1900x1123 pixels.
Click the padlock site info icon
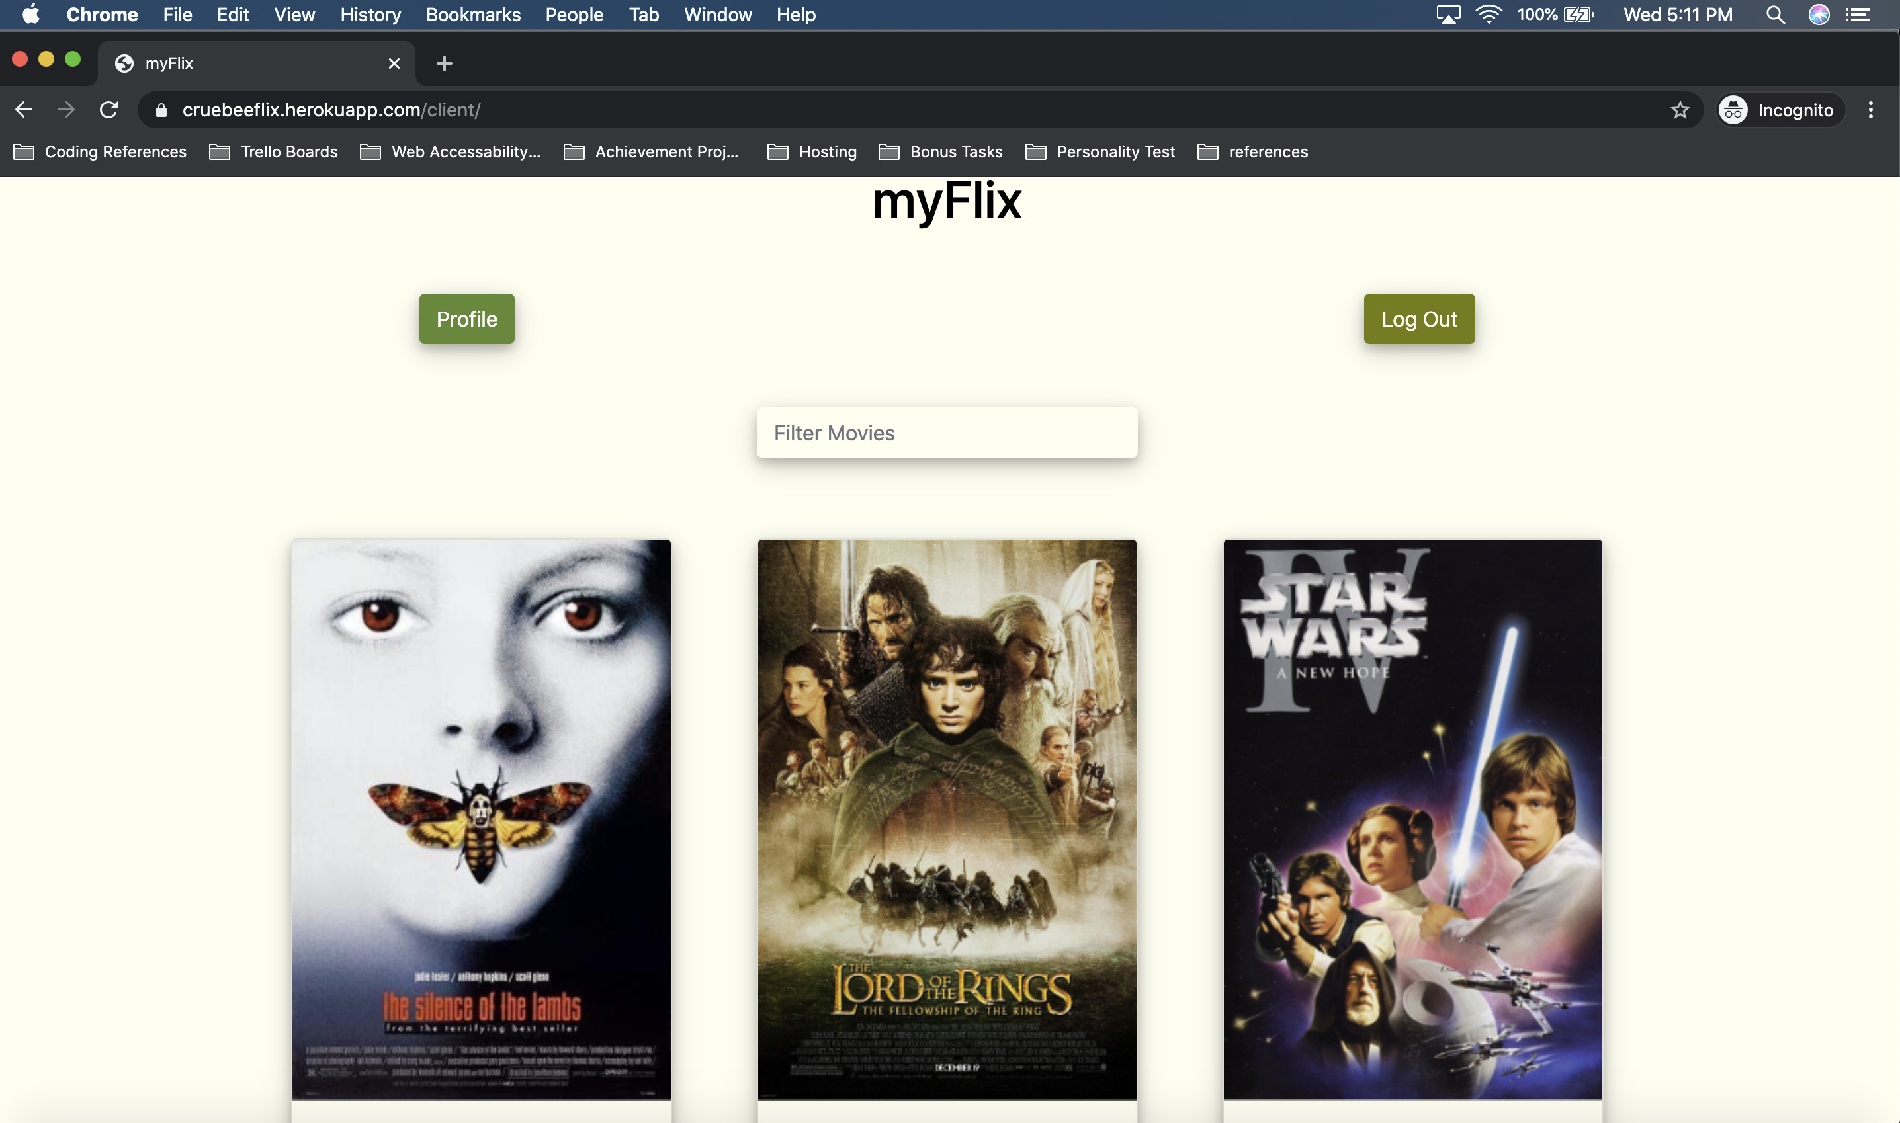(x=161, y=110)
